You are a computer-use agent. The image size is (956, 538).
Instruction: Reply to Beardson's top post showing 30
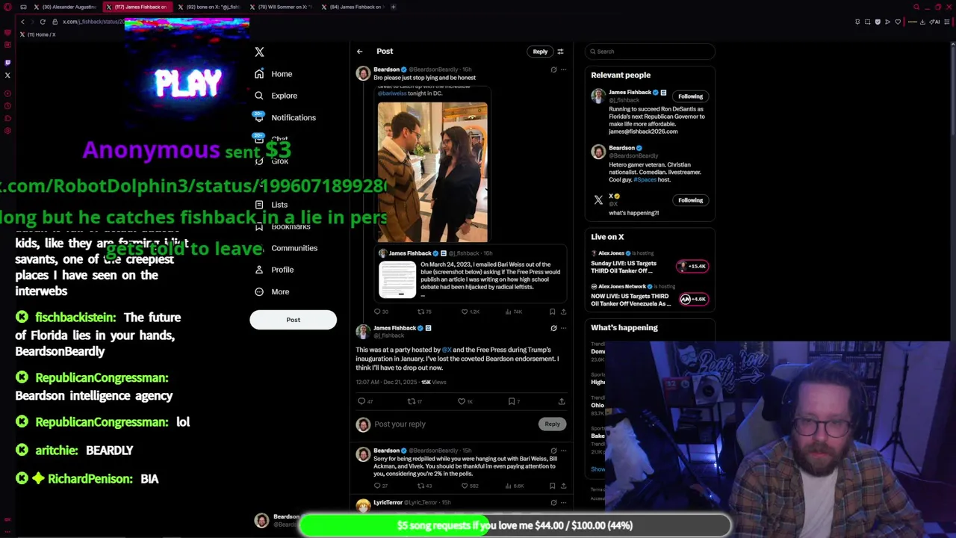(x=381, y=312)
